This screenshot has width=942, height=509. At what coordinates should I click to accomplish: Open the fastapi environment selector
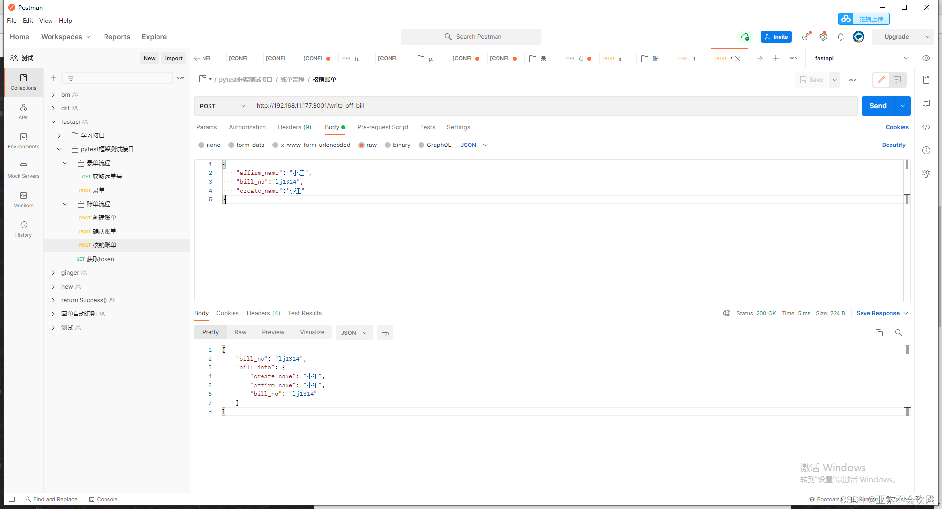click(862, 58)
